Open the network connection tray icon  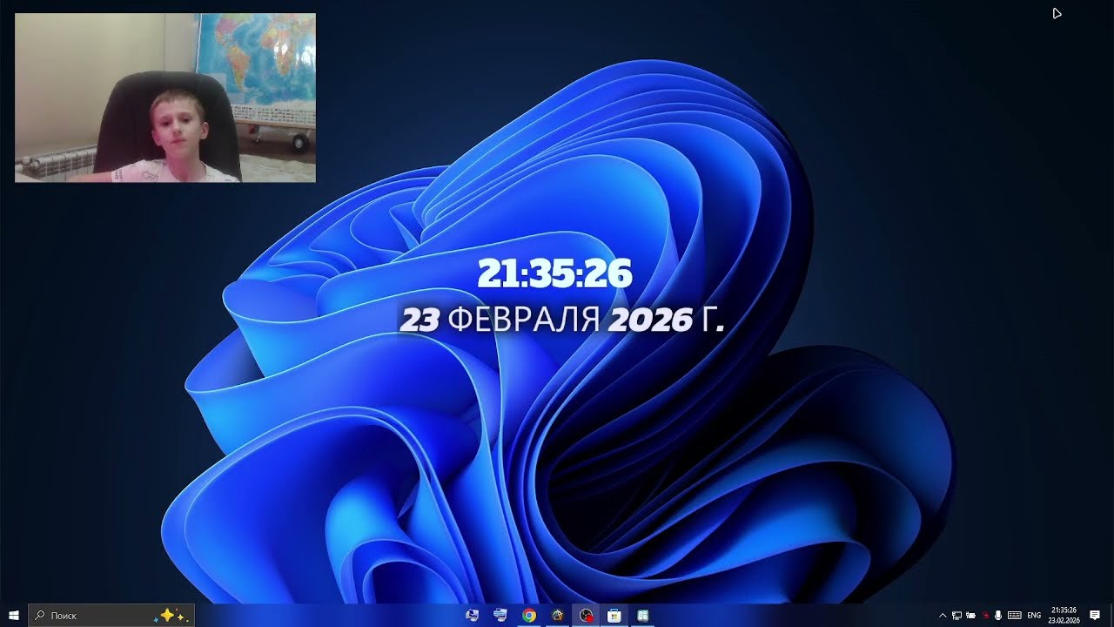tap(956, 616)
